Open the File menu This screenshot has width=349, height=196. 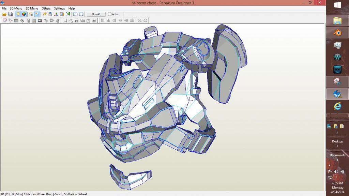point(4,9)
